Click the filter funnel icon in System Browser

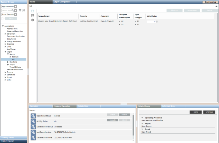(20, 11)
